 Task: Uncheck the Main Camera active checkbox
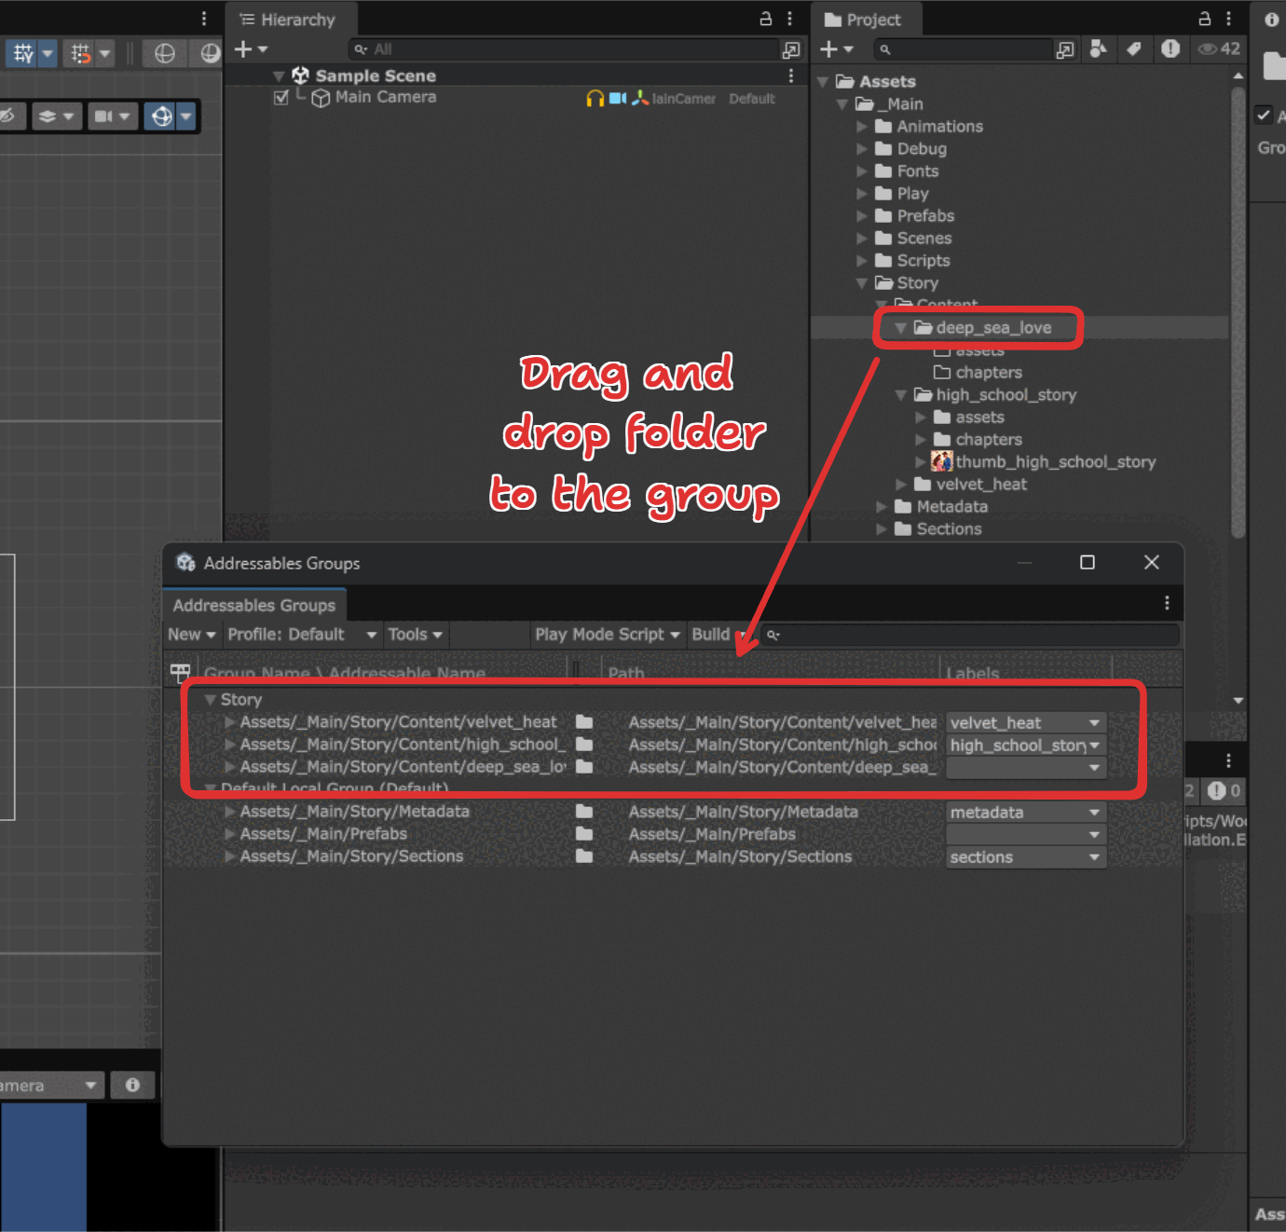tap(281, 98)
